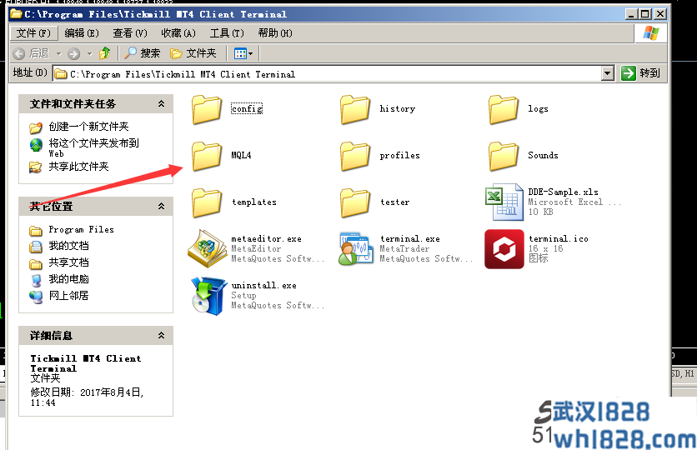Open the Help (帮助) menu

click(x=275, y=33)
